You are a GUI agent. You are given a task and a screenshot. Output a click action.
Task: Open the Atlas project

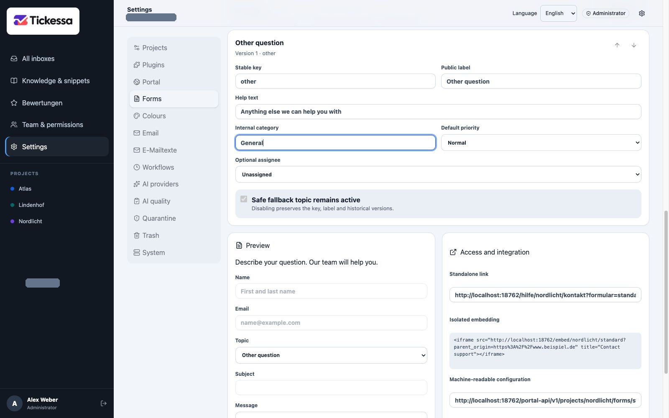tap(57, 189)
